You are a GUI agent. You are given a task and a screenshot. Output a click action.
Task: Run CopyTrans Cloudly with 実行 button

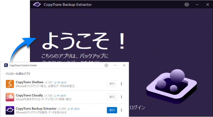click(112, 97)
